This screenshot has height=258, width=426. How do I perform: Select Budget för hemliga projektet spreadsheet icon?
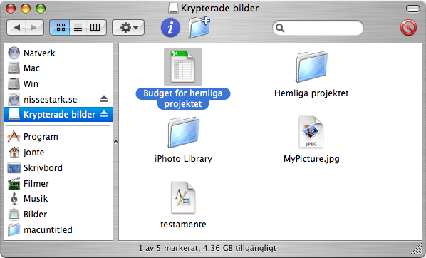[183, 67]
